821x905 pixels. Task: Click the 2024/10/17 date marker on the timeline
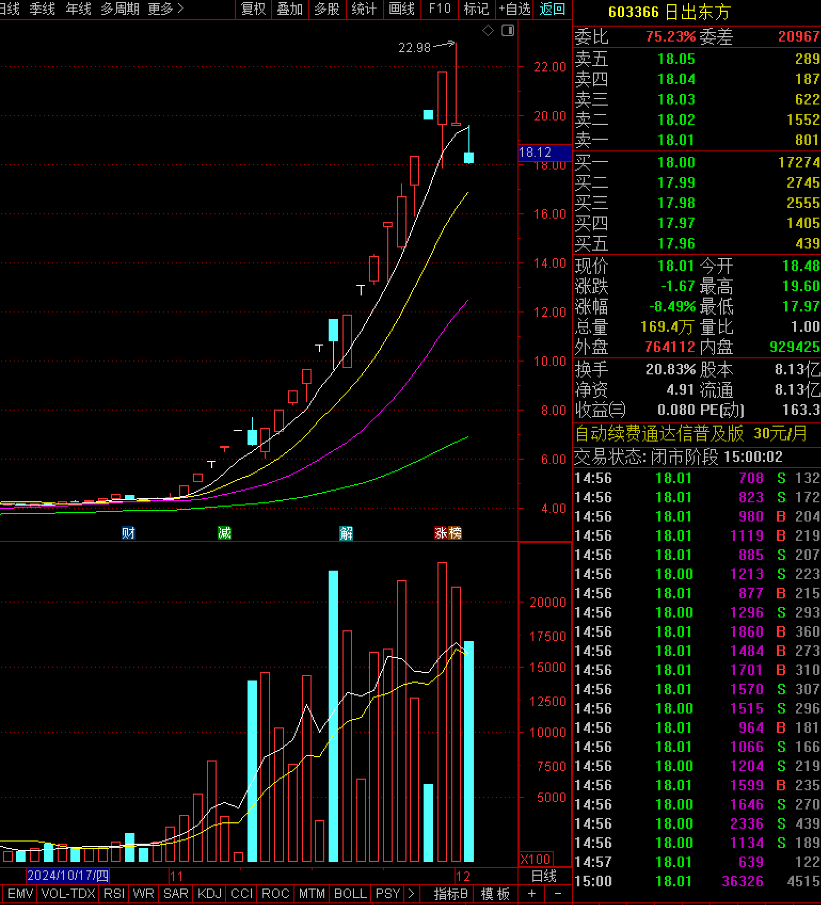(68, 875)
